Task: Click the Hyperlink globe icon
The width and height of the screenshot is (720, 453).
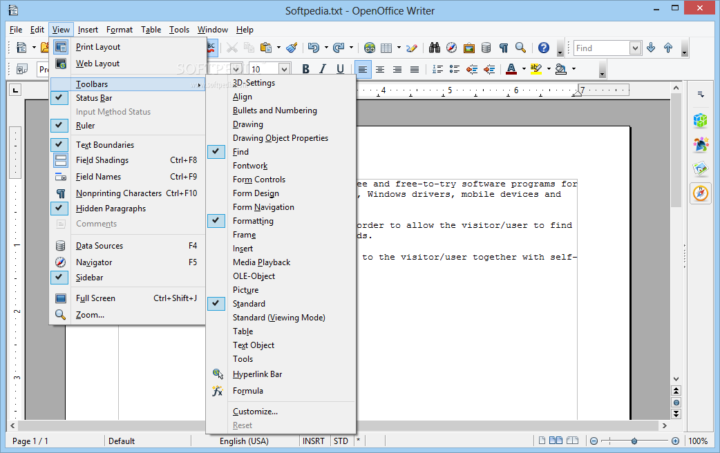Action: coord(370,48)
